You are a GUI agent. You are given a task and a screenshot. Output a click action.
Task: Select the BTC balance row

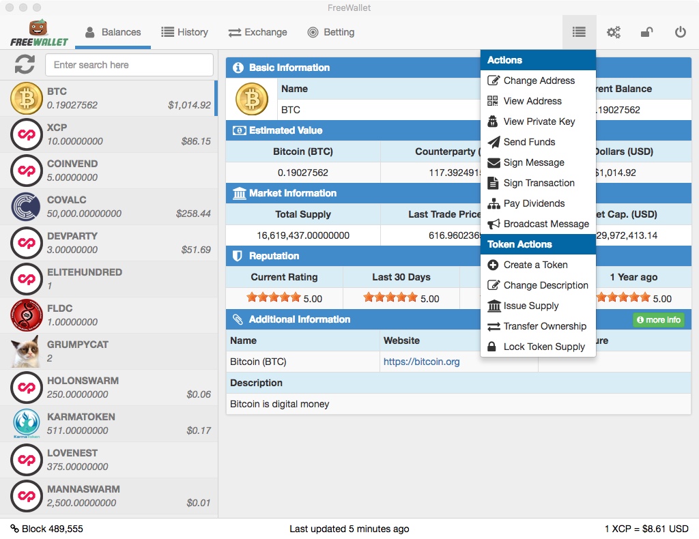[x=109, y=98]
